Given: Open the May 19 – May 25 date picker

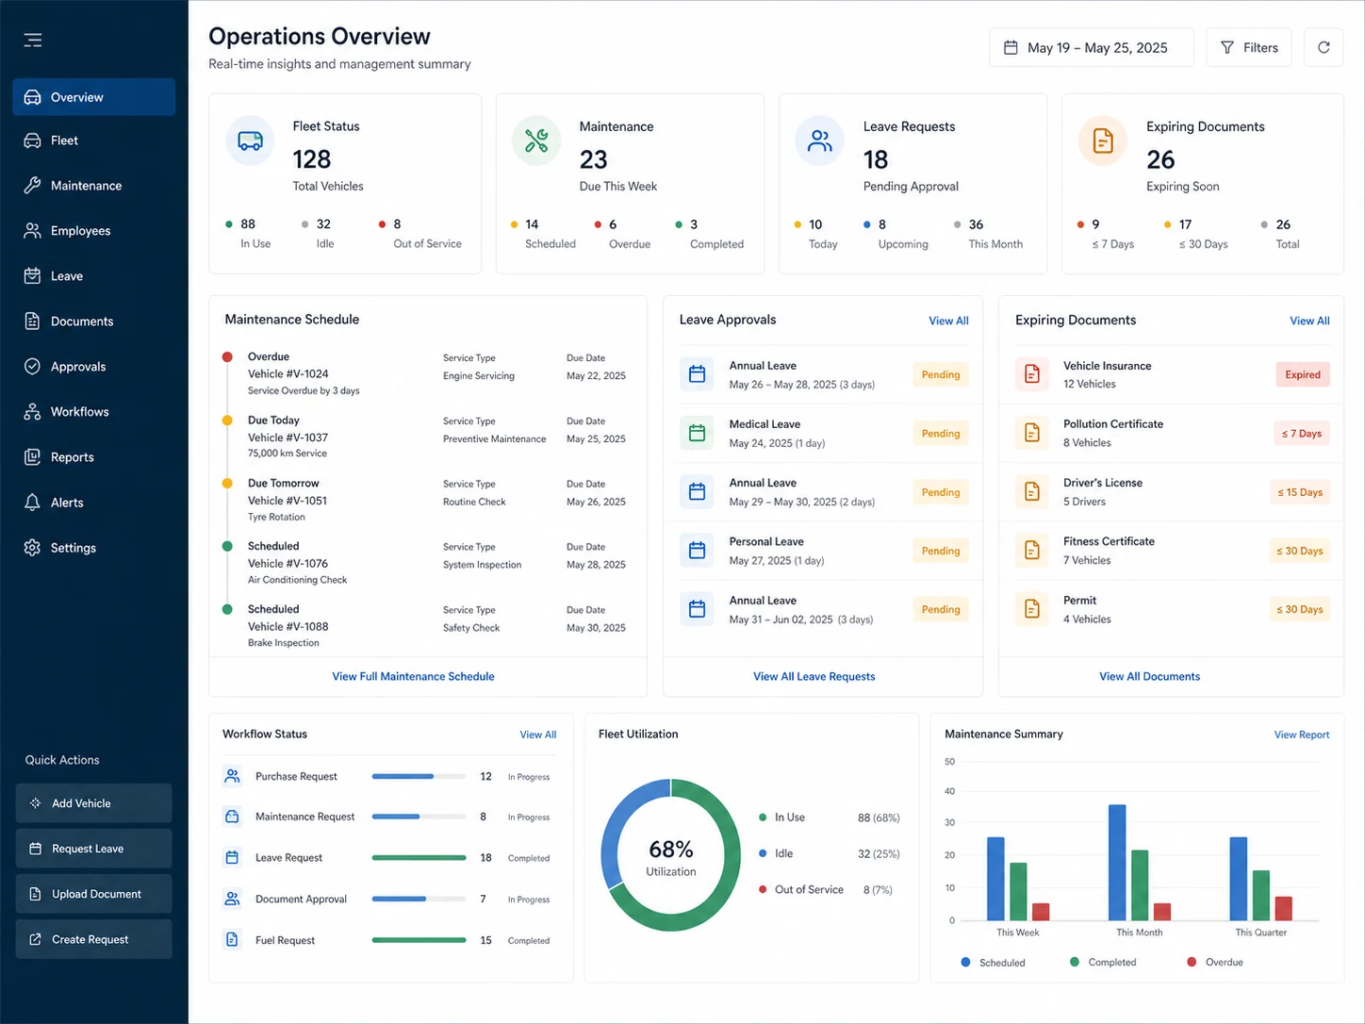Looking at the screenshot, I should [1091, 47].
